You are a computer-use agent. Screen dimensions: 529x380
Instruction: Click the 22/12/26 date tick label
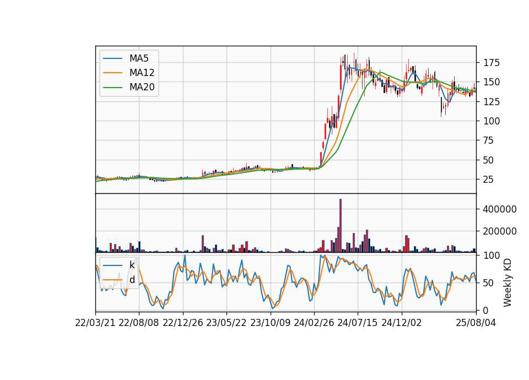(x=183, y=323)
